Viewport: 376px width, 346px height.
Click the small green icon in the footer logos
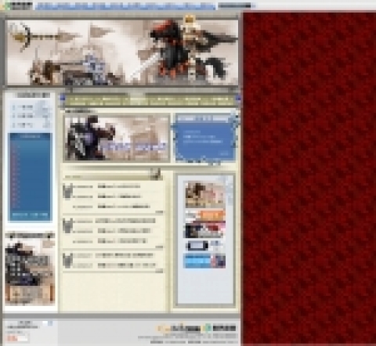tap(208, 328)
